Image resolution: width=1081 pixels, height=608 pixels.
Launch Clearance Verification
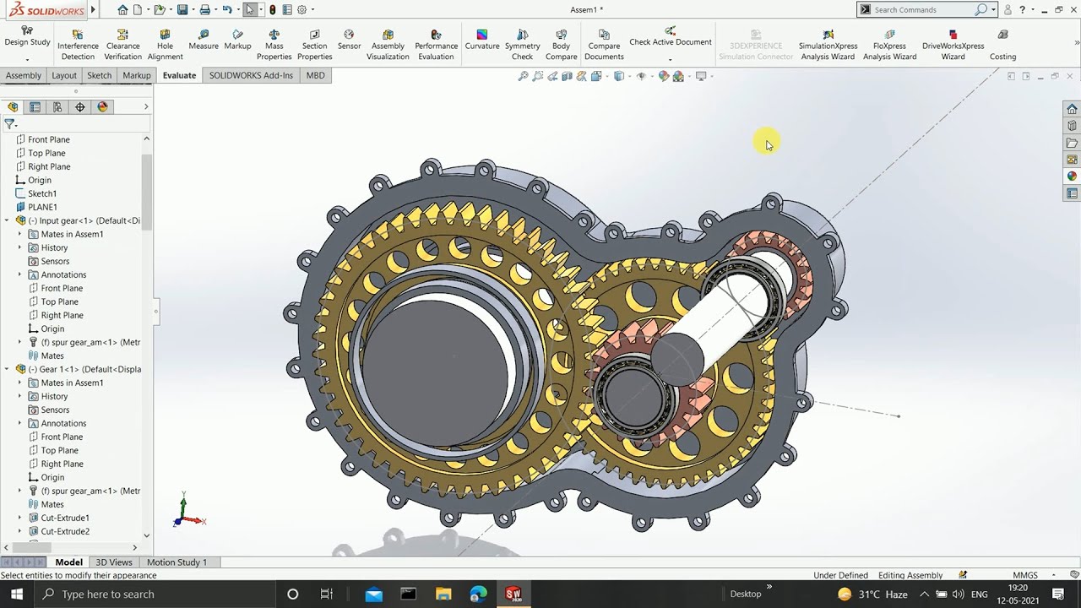tap(122, 45)
